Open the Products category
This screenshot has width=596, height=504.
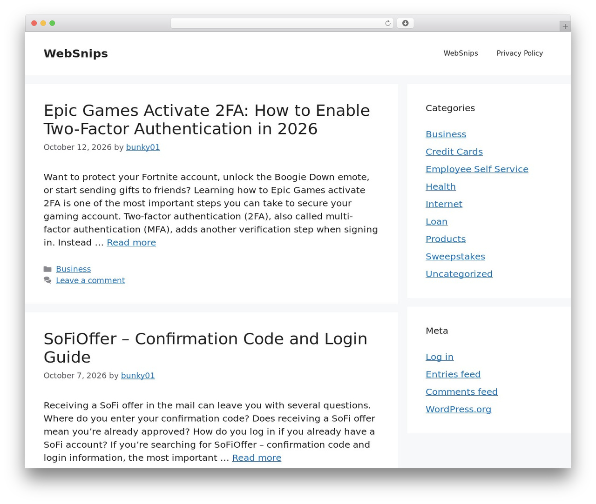point(446,239)
